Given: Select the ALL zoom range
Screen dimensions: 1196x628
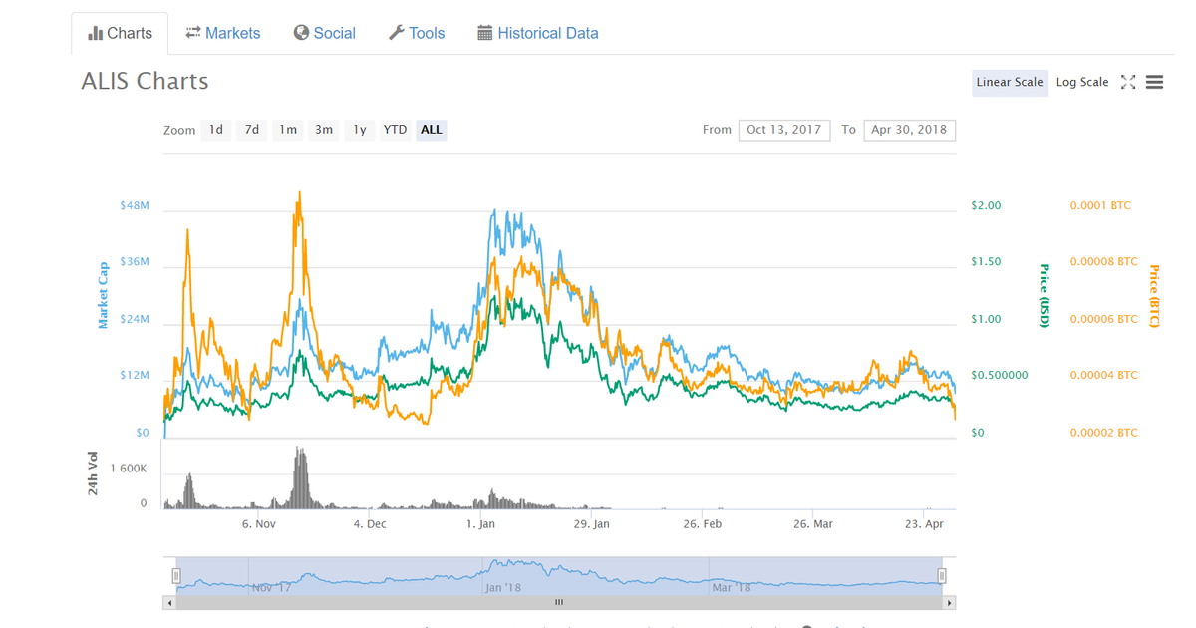Looking at the screenshot, I should pos(432,130).
